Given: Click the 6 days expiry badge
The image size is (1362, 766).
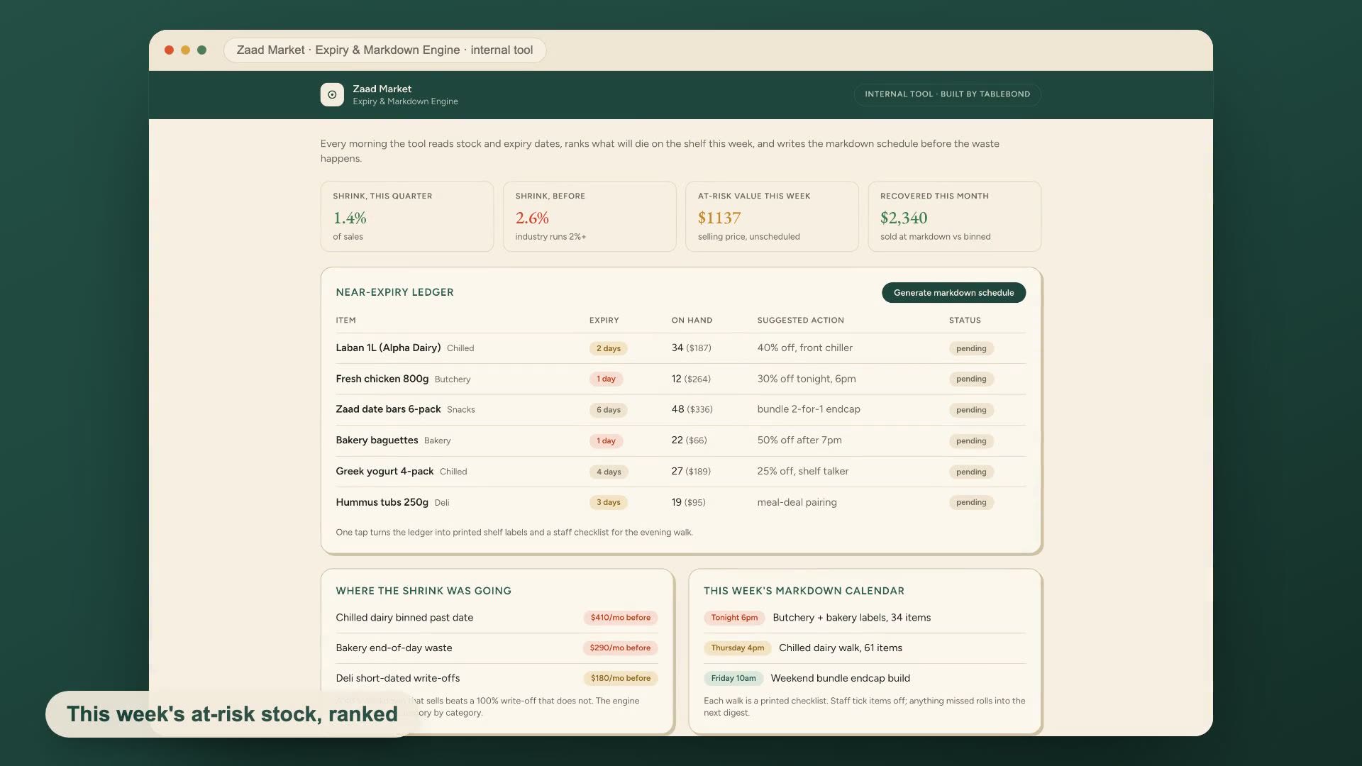Looking at the screenshot, I should click(608, 410).
